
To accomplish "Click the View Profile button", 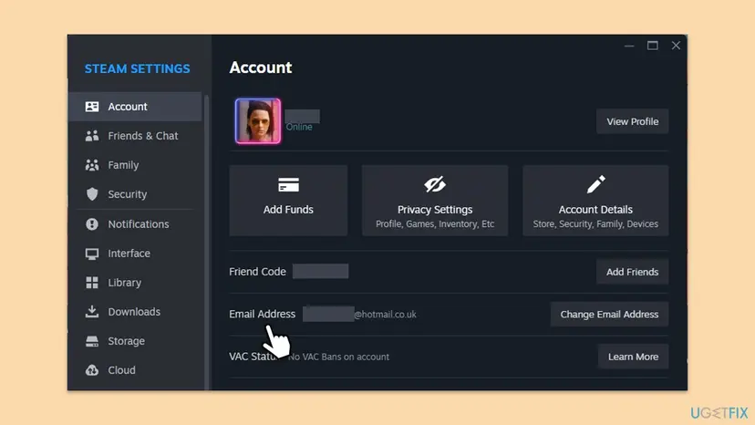I will click(632, 121).
